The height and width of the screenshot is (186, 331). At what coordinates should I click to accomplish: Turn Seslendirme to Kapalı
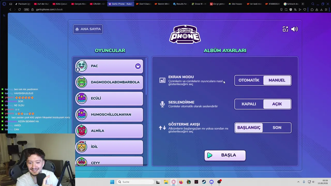249,104
